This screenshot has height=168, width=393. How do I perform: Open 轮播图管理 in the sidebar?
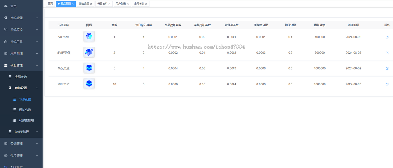click(26, 121)
